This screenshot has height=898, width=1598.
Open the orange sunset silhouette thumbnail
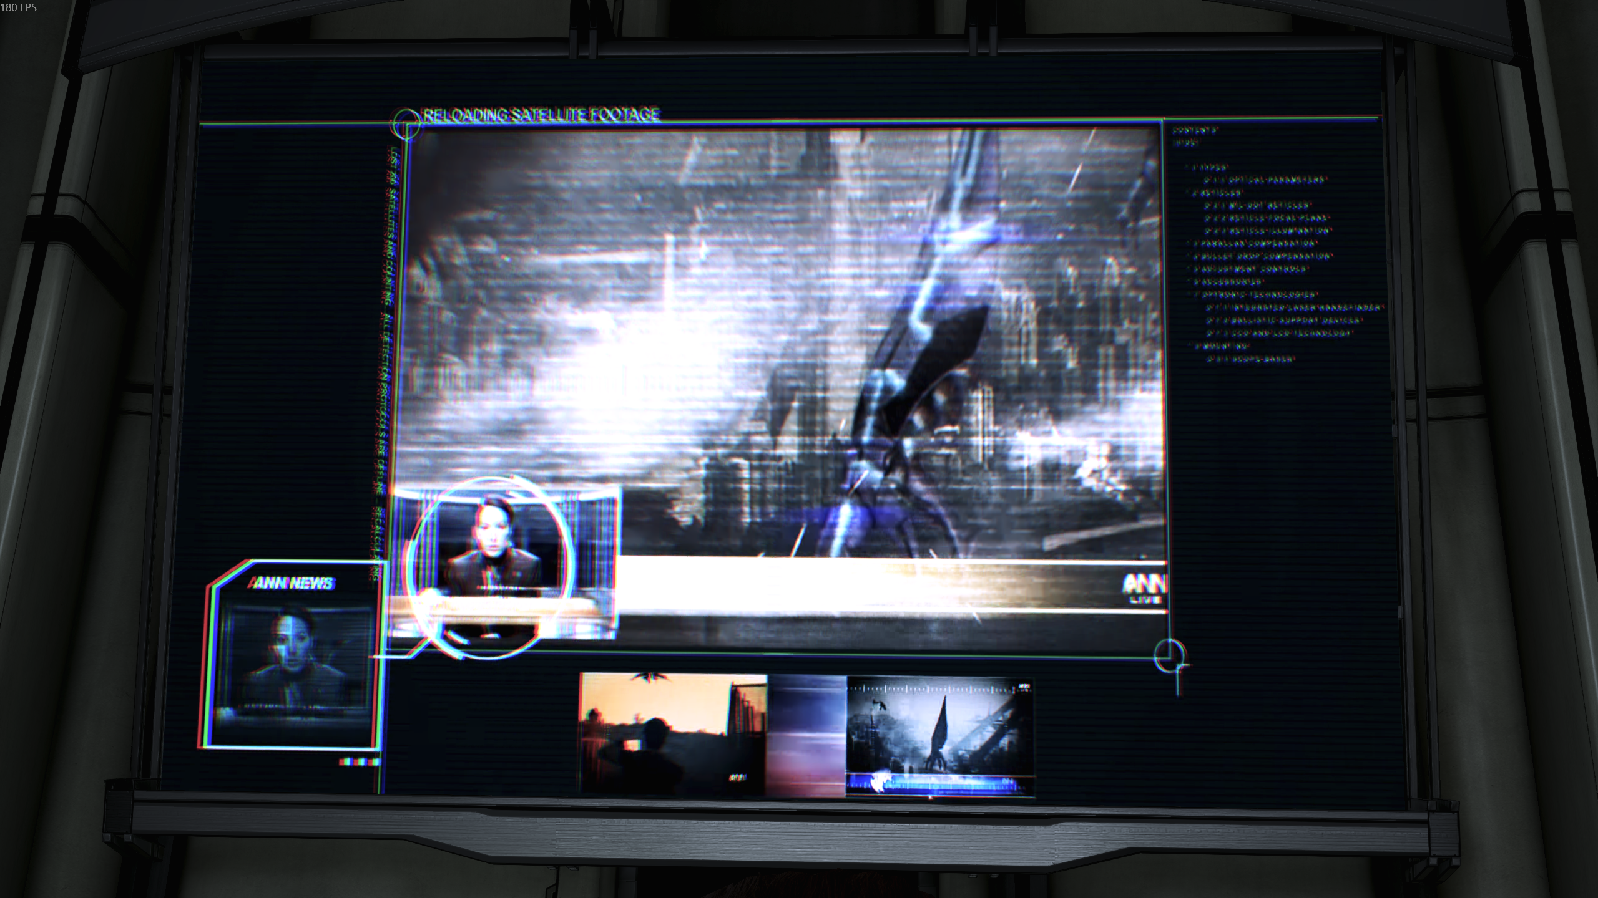[x=673, y=734]
